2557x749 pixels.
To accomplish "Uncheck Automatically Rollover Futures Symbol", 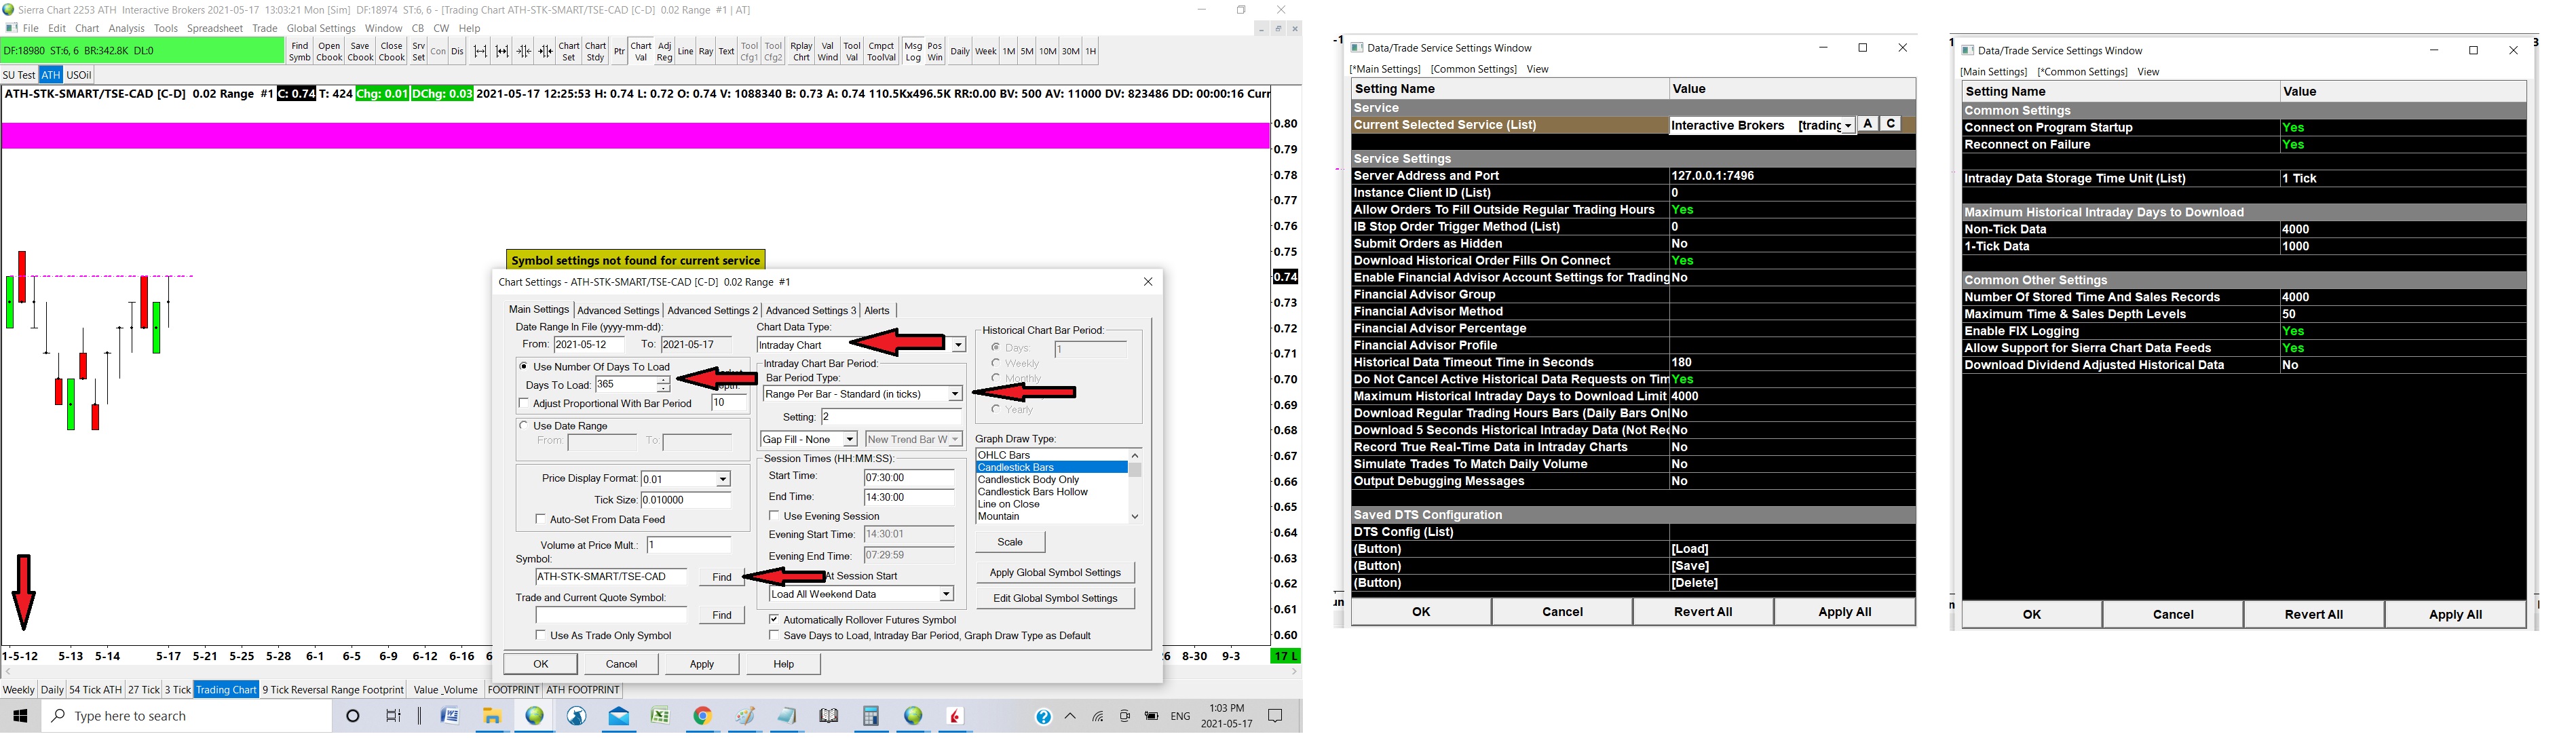I will (x=774, y=619).
